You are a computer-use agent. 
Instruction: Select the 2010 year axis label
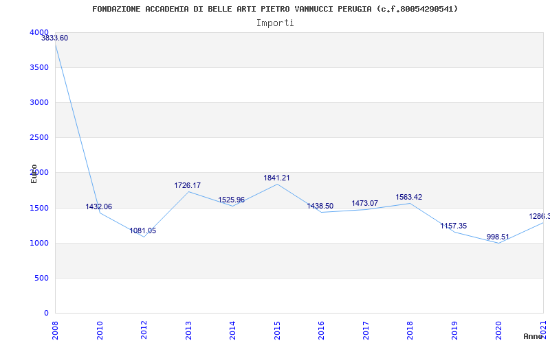[x=100, y=330]
